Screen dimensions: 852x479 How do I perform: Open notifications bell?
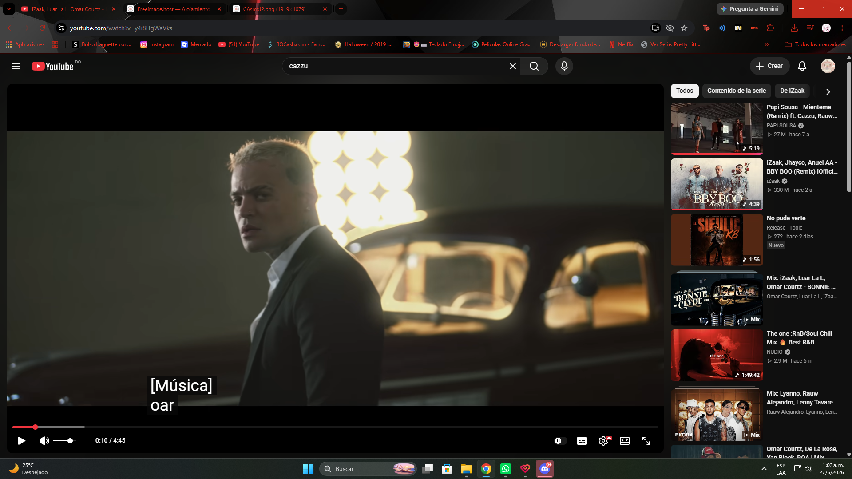(802, 66)
